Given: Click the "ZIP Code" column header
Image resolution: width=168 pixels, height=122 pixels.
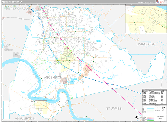Looking at the screenshot, I should tap(145, 91).
